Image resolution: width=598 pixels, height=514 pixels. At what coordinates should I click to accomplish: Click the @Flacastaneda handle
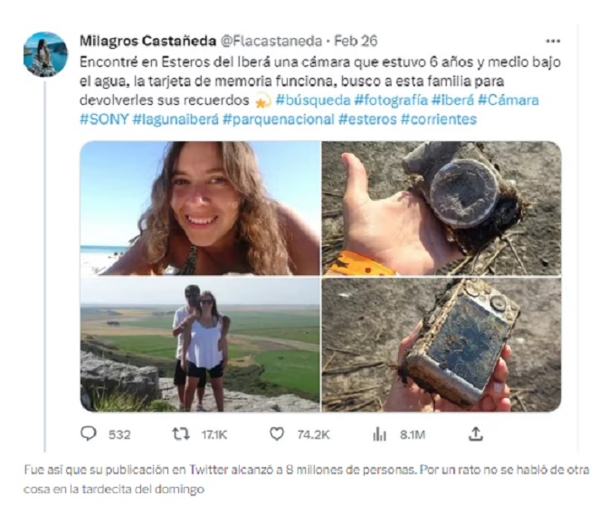271,41
